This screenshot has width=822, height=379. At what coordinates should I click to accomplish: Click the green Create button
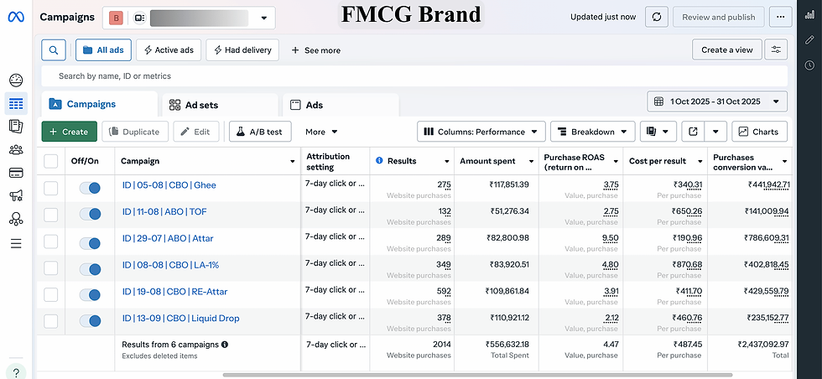[x=69, y=132]
